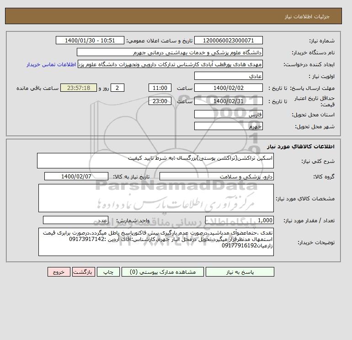Viewport: 352px width, 340px height.
Task: Click the توضیحات خریدار label
Action: click(x=316, y=242)
